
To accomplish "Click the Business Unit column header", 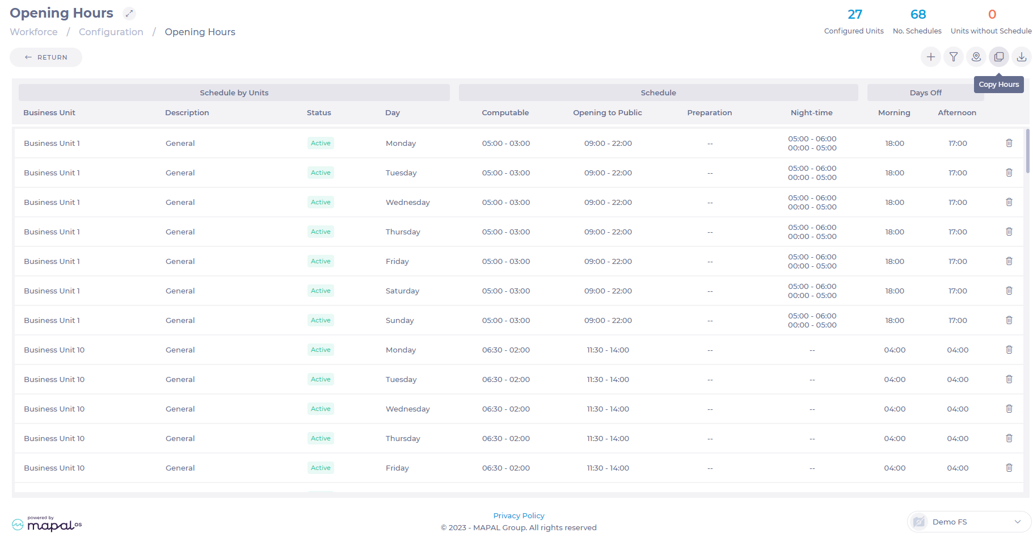I will pyautogui.click(x=49, y=112).
